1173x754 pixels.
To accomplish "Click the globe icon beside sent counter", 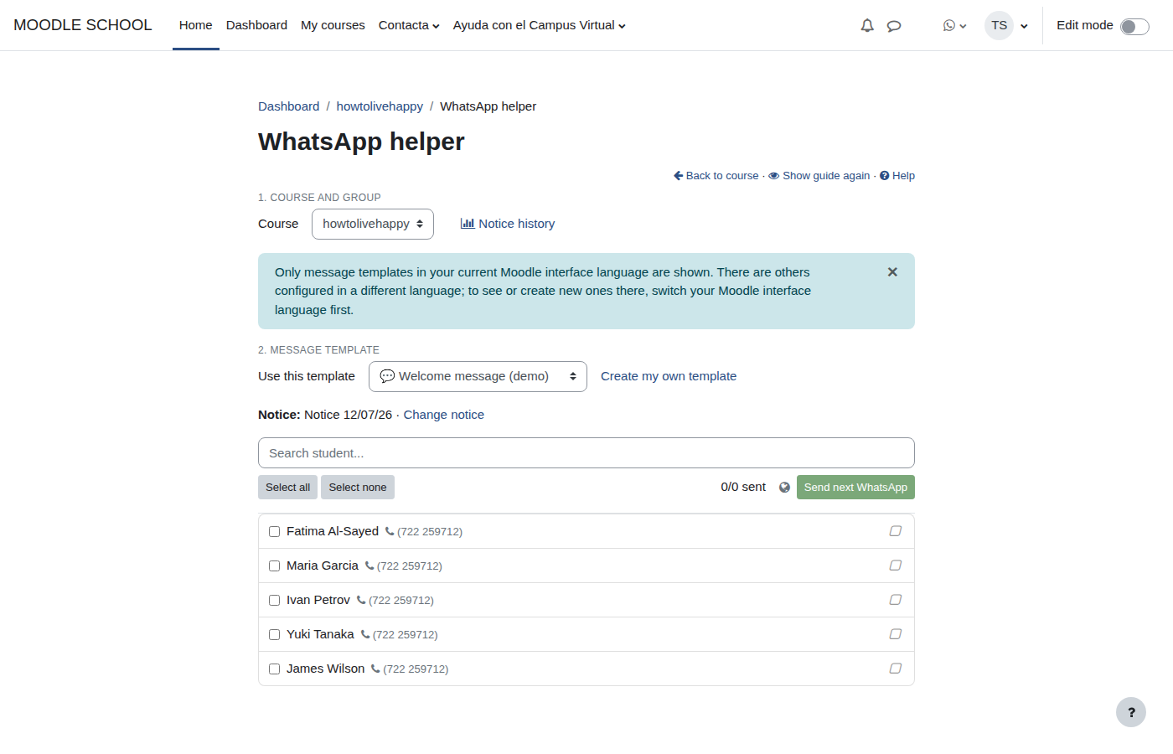I will pos(784,488).
